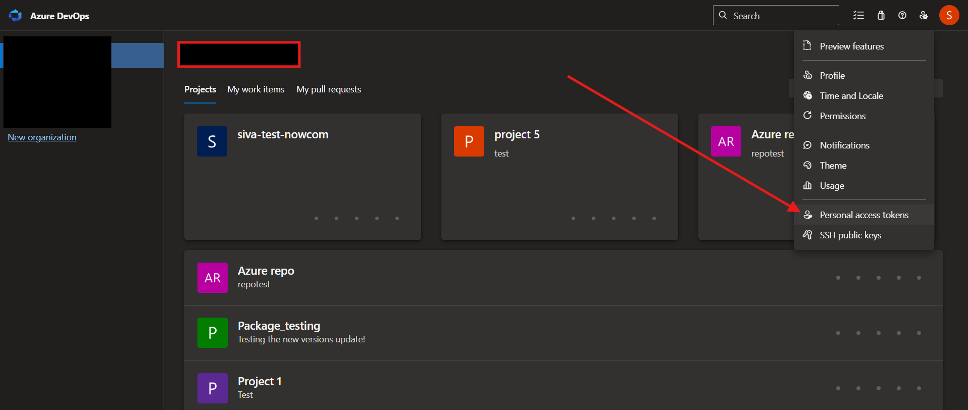Open the Package_testing project title
The image size is (968, 410).
[279, 326]
